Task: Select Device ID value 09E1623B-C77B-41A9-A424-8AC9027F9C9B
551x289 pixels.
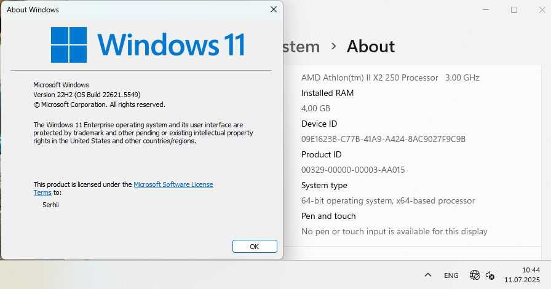Action: [383, 139]
